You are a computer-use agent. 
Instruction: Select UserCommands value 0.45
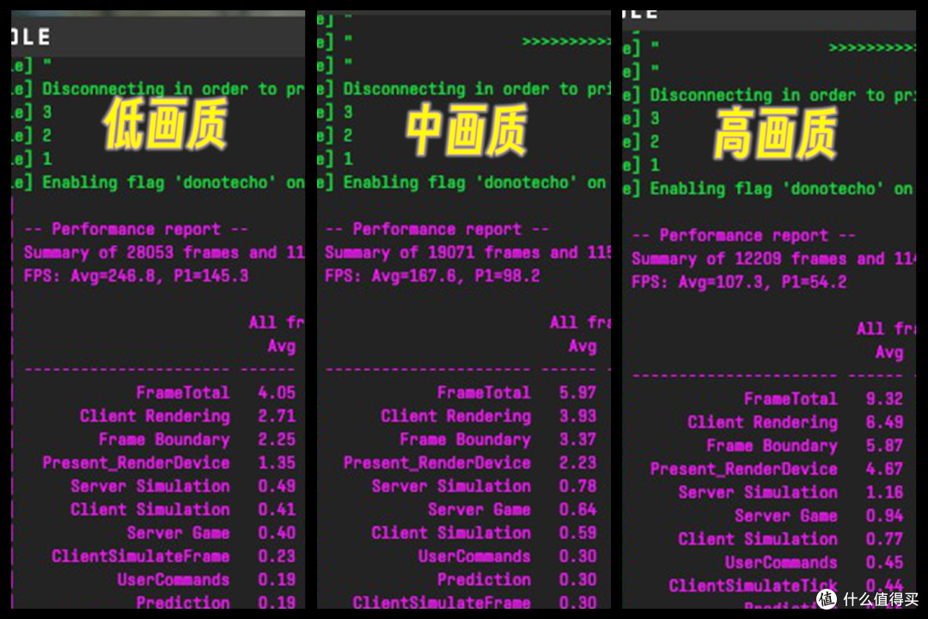884,563
